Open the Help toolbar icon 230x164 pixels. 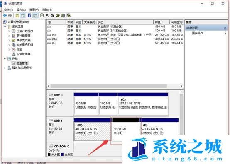tap(29, 15)
